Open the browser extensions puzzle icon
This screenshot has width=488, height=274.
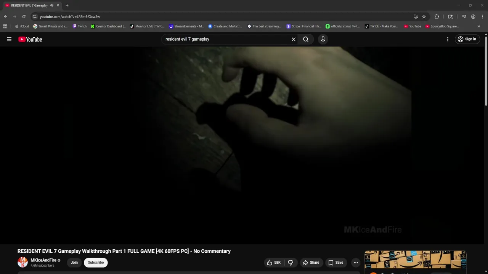(x=437, y=17)
